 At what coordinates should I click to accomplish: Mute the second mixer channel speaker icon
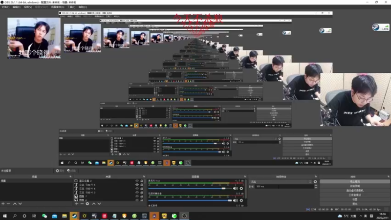235,200
